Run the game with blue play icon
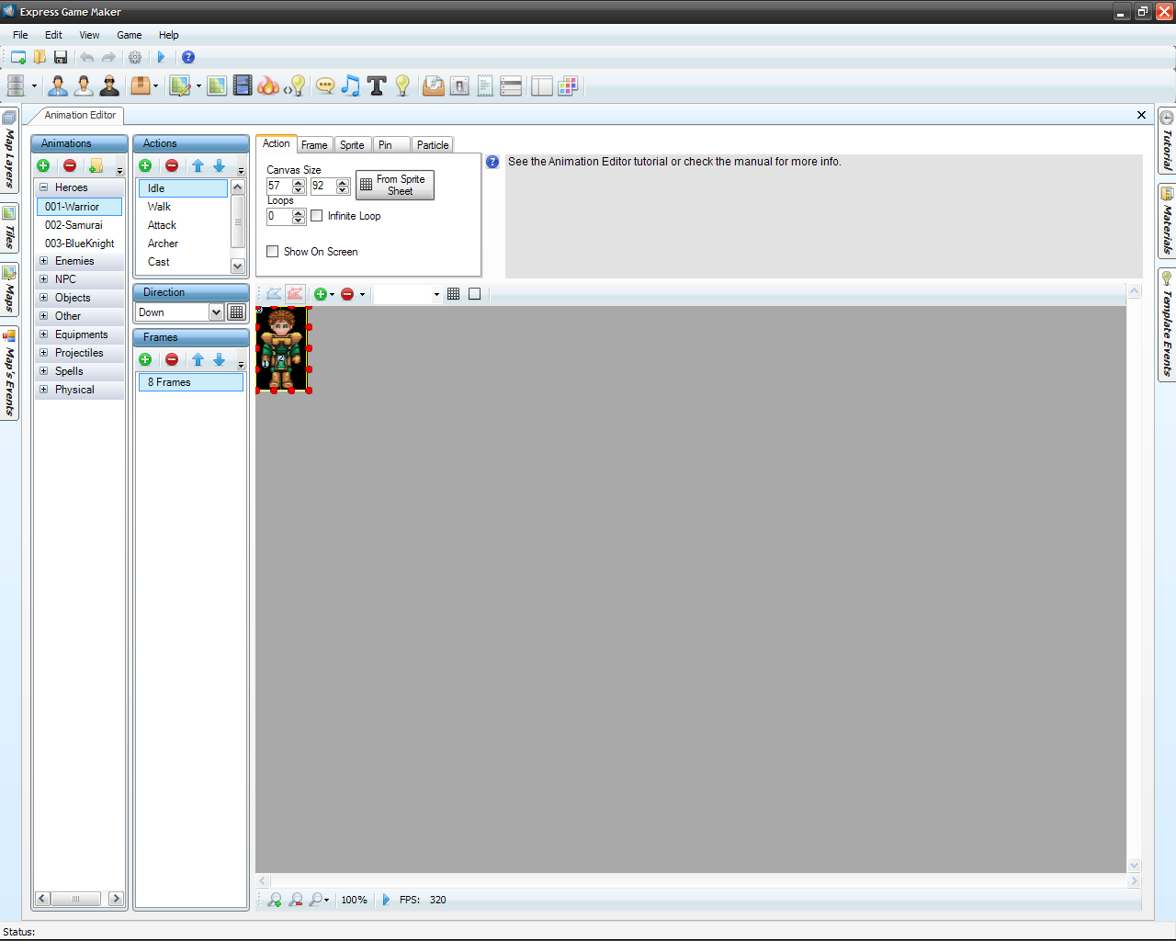The image size is (1176, 941). click(161, 57)
